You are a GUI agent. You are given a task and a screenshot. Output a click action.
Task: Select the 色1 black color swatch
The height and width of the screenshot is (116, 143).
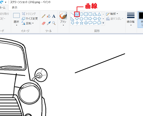point(141,15)
